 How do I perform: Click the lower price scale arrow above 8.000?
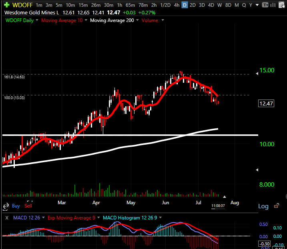(257, 170)
